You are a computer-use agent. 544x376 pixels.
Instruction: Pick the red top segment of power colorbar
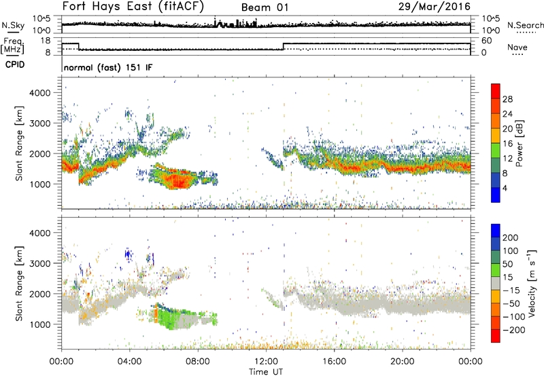[x=496, y=92]
